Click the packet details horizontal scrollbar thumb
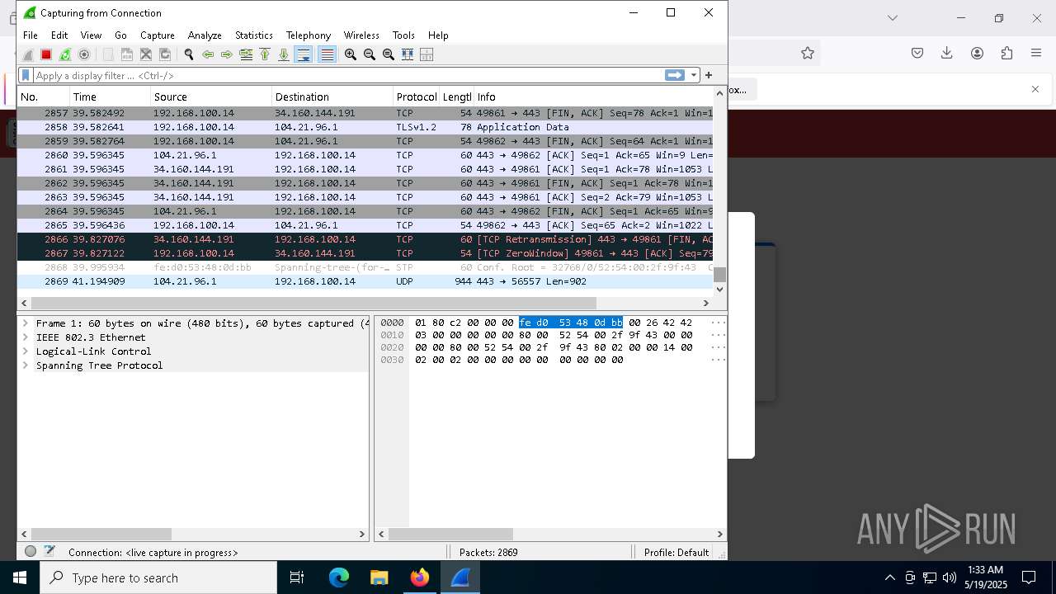The width and height of the screenshot is (1056, 594). [x=101, y=535]
